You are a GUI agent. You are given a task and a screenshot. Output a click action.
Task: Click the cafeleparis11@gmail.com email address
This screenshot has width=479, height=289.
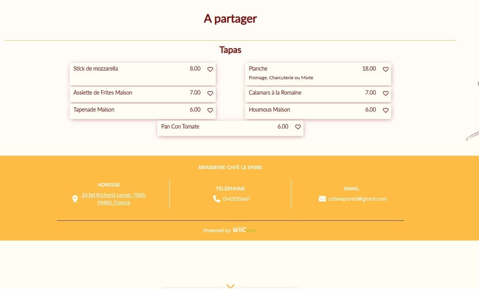(x=357, y=199)
